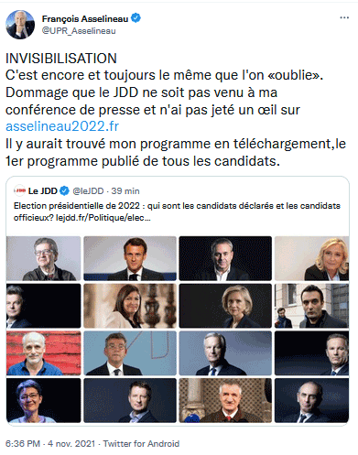Open the @UPR_Asselineau handle

pos(79,31)
